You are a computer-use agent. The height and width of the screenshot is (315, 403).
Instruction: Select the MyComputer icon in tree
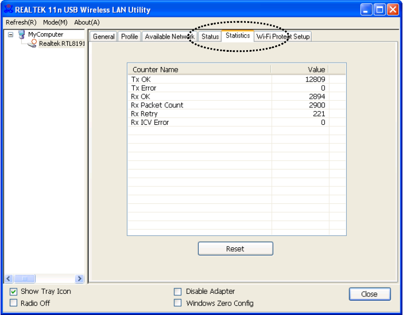click(x=22, y=34)
